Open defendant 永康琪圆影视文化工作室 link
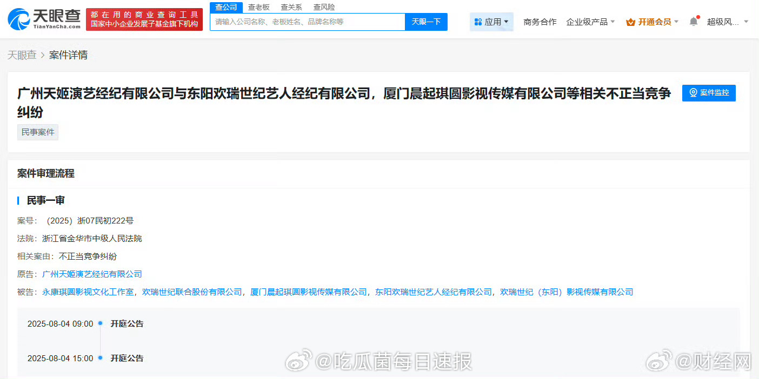This screenshot has width=759, height=379. 88,292
